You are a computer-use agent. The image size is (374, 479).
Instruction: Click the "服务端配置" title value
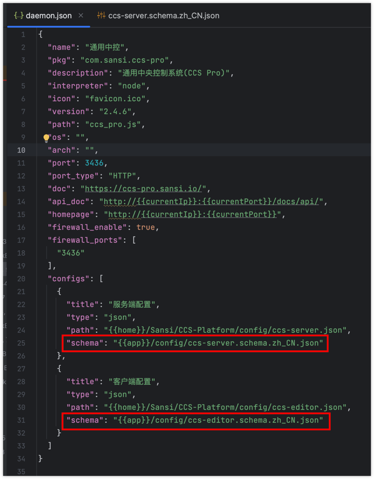[132, 305]
